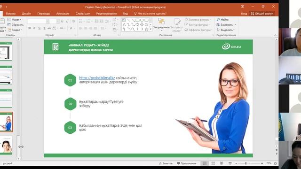Open the font color dropdown arrow
This screenshot has width=301, height=169.
click(x=75, y=28)
